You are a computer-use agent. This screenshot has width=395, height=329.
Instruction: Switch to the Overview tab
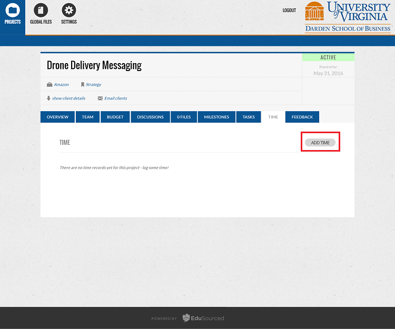(57, 117)
